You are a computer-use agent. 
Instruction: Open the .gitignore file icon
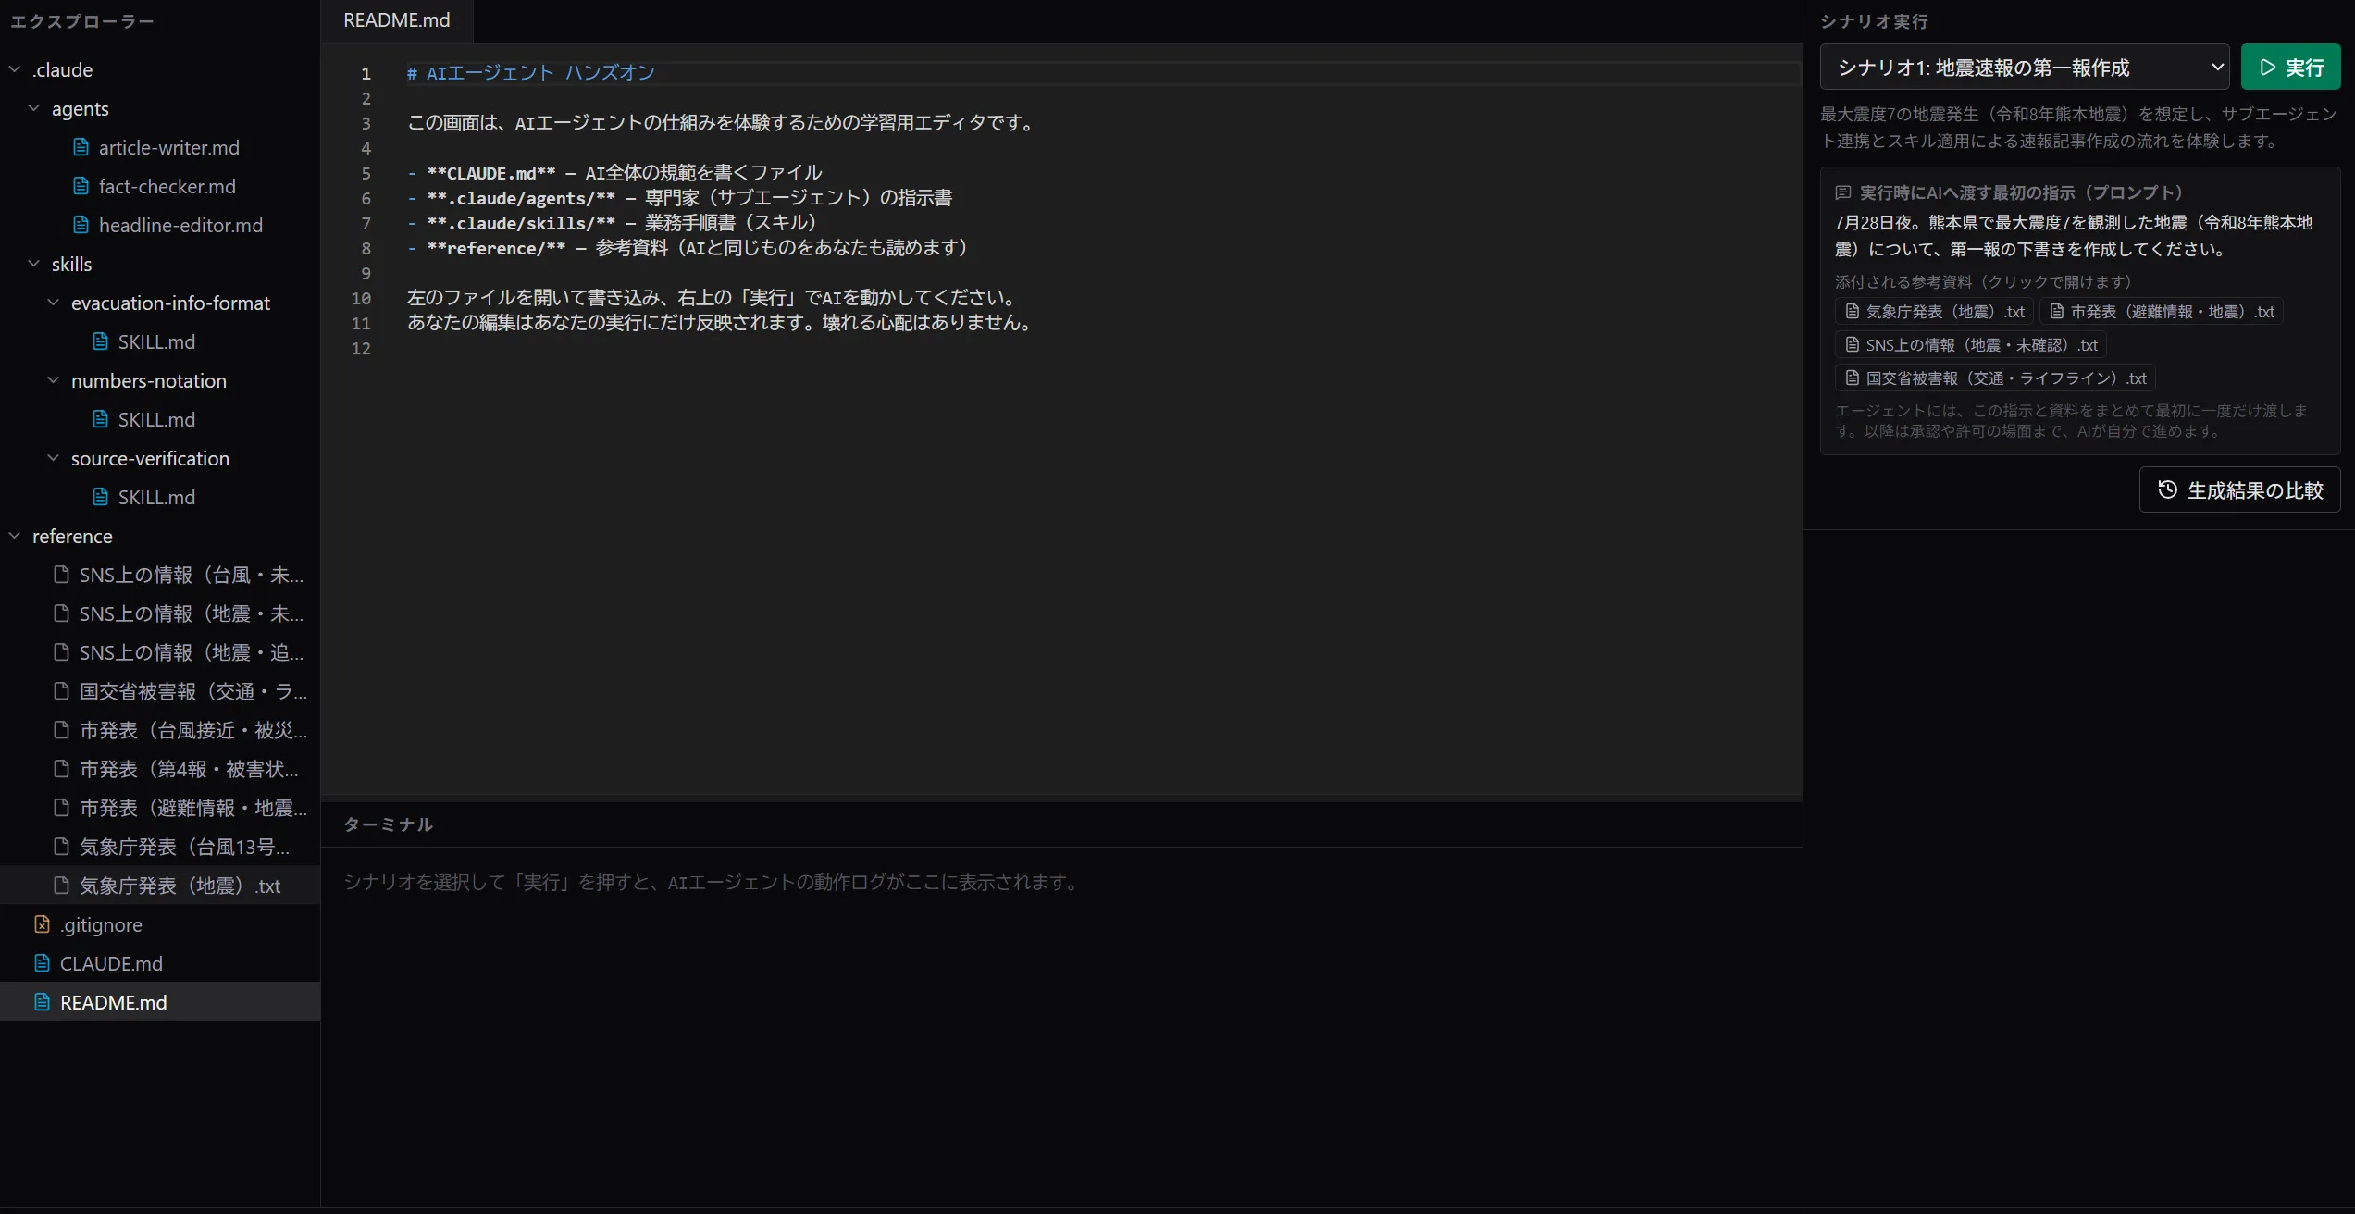click(42, 924)
